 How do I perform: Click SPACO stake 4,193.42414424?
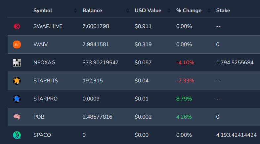237,135
